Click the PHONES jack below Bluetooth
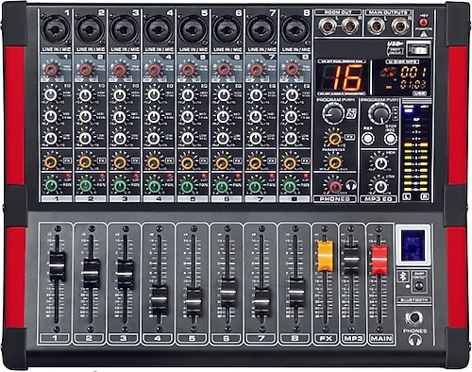 coord(413,318)
